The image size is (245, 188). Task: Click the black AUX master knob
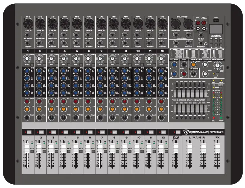184,64
